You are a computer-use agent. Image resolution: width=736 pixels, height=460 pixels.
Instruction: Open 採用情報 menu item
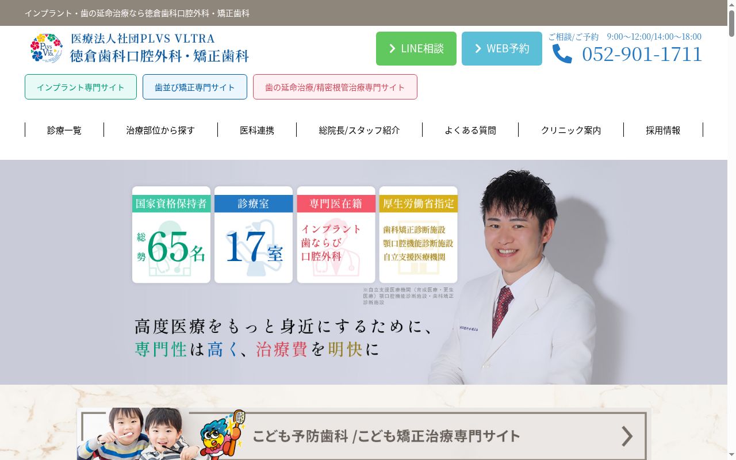663,130
